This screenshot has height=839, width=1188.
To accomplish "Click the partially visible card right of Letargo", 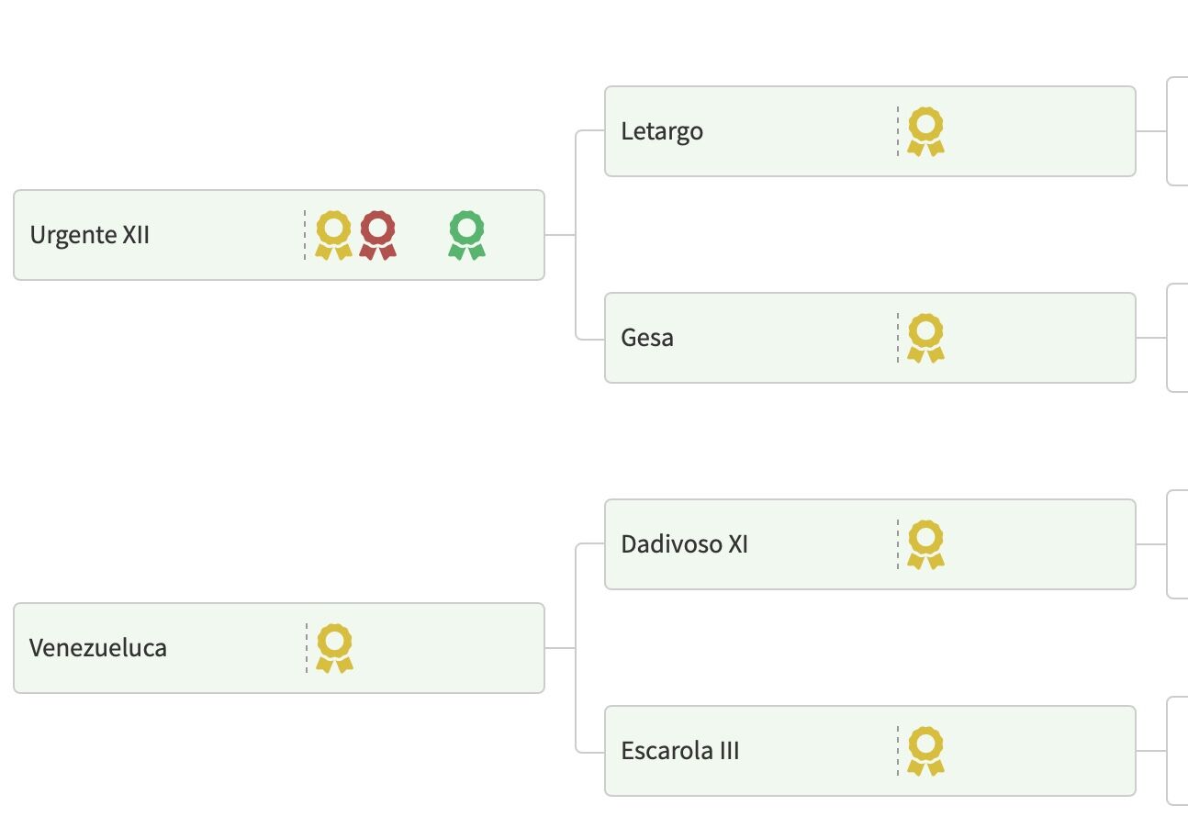I will (x=1178, y=131).
